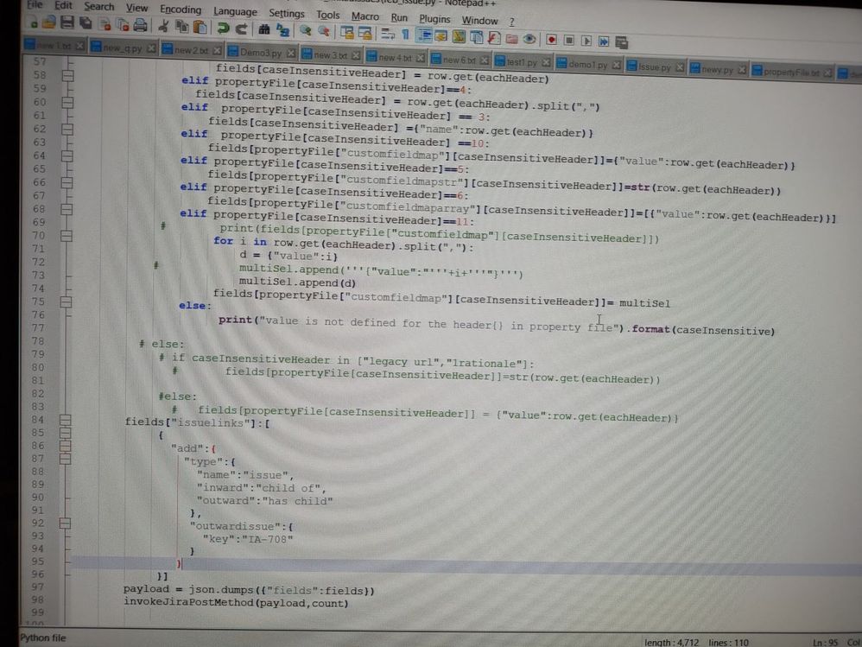Viewport: 862px width, 647px height.
Task: Click the Open file toolbar icon
Action: pyautogui.click(x=49, y=23)
